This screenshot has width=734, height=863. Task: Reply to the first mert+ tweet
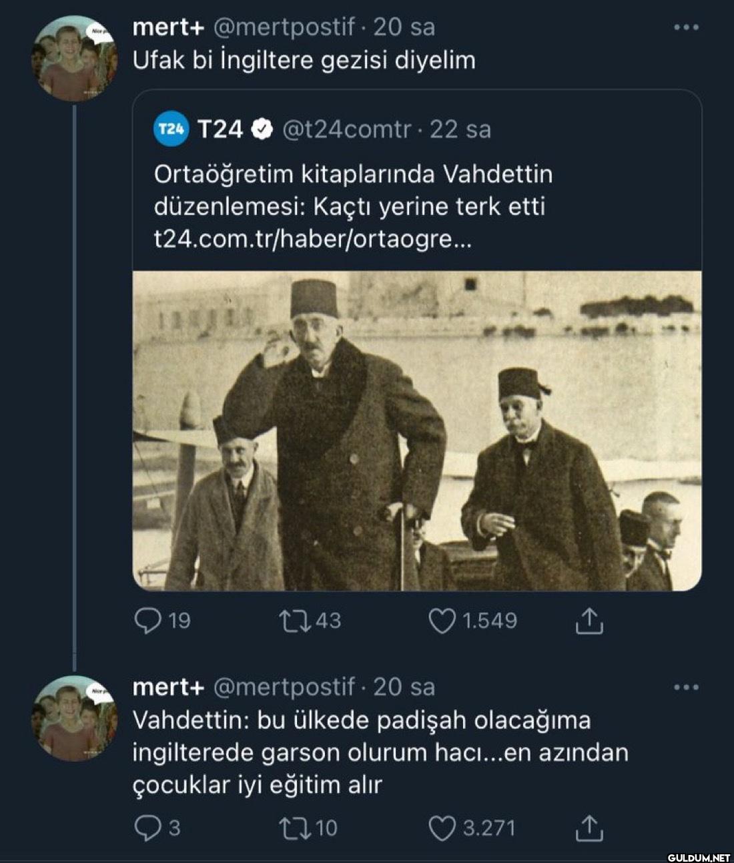click(147, 621)
